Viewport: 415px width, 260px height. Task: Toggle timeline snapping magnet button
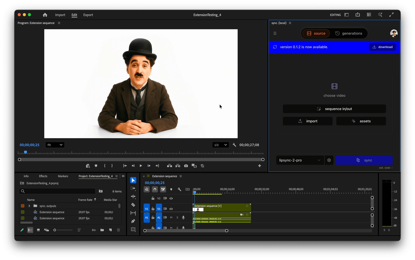pyautogui.click(x=155, y=189)
